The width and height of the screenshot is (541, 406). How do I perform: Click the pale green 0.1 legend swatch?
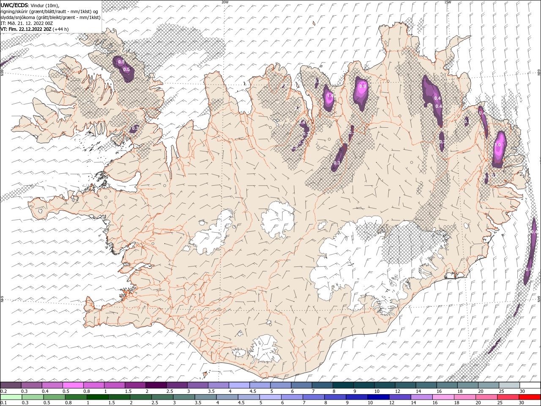(x=11, y=397)
